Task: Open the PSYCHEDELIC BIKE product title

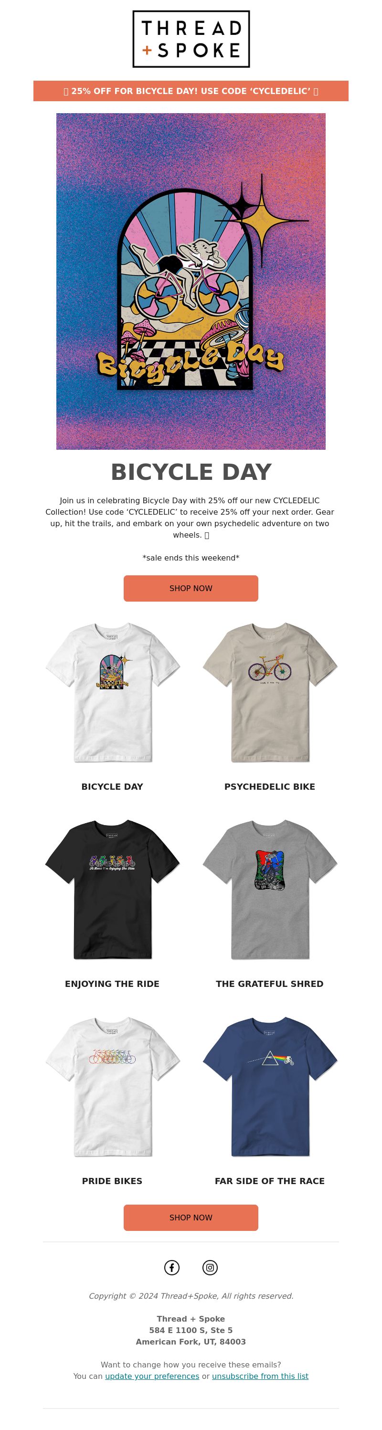Action: point(270,786)
